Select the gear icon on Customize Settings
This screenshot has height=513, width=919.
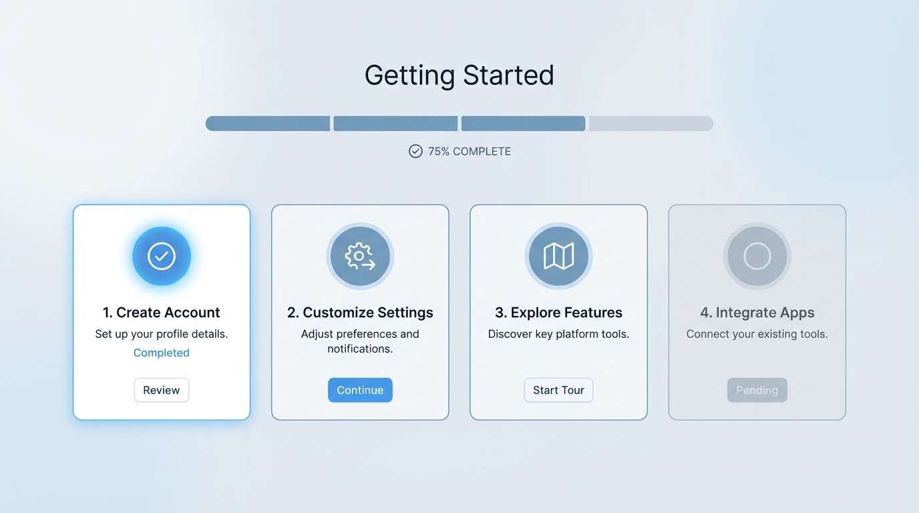(x=360, y=256)
